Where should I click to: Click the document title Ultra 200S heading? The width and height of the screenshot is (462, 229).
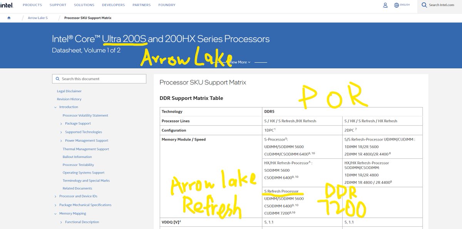[x=161, y=39]
